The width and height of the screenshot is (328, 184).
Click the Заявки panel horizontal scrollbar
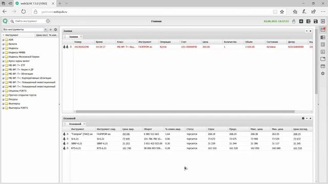[x=185, y=111]
